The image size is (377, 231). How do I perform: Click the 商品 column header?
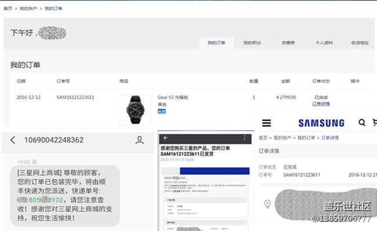[x=124, y=81]
